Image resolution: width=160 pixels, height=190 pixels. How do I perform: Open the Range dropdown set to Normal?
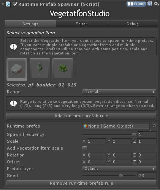(119, 92)
